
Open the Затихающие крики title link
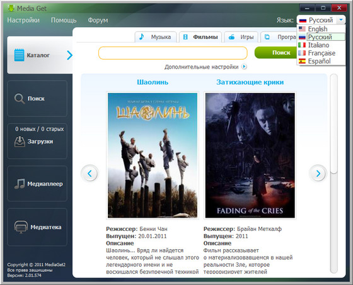tap(250, 82)
